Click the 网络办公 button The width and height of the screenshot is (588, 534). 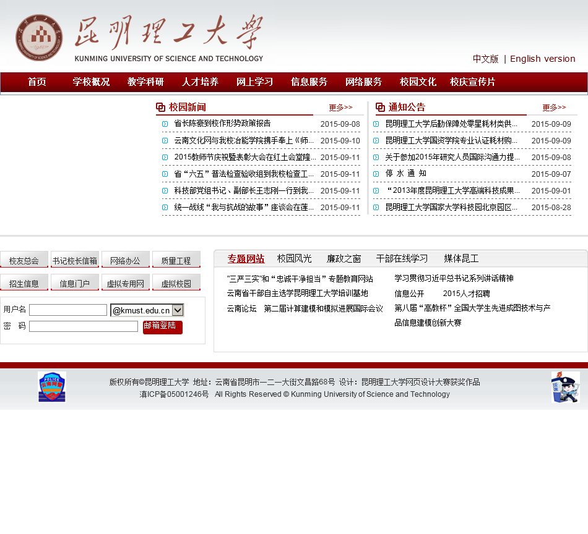click(126, 260)
